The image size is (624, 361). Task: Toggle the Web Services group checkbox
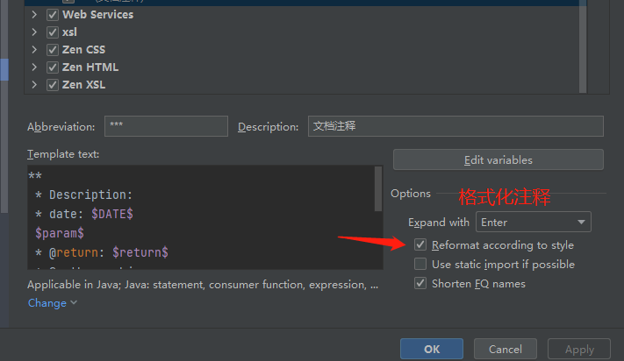pyautogui.click(x=53, y=15)
